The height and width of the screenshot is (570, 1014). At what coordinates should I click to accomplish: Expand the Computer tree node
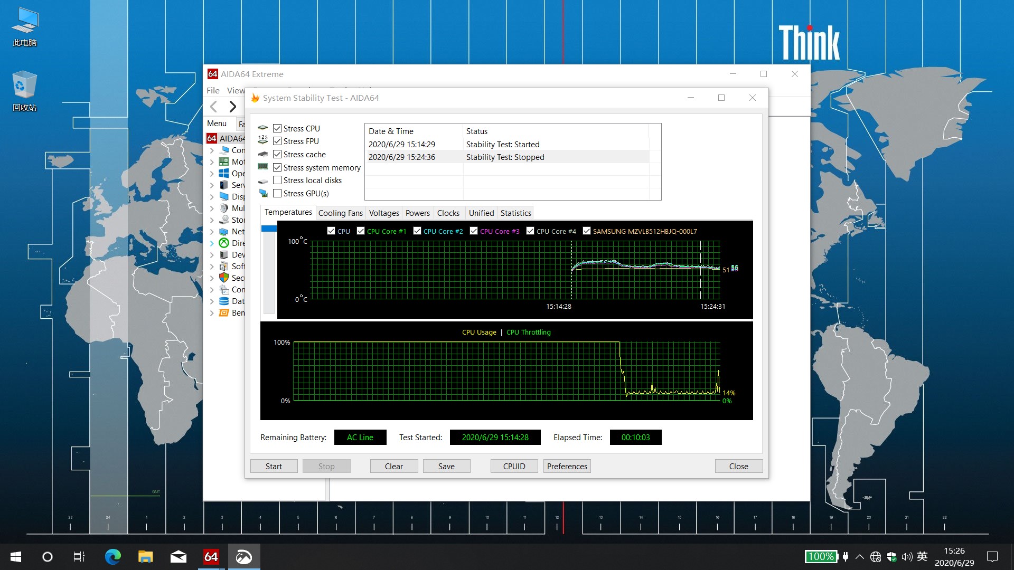[212, 150]
